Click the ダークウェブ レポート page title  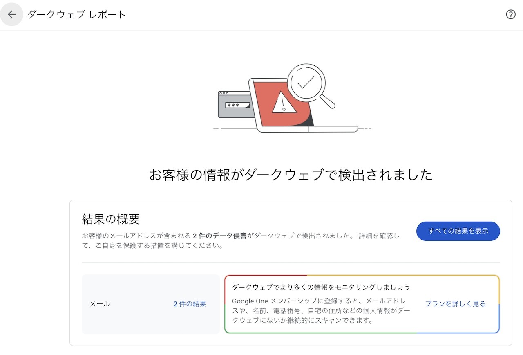(x=77, y=15)
